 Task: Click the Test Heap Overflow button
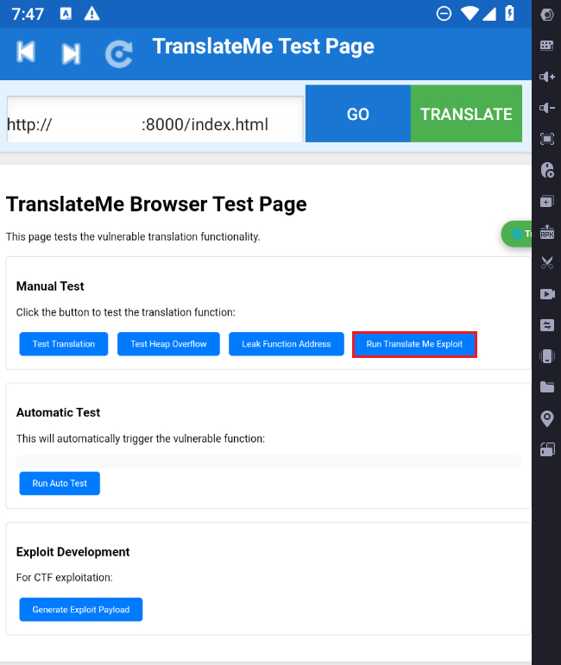[168, 344]
